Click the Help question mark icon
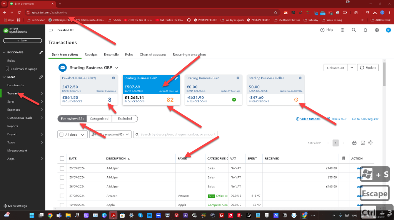 coord(322,30)
